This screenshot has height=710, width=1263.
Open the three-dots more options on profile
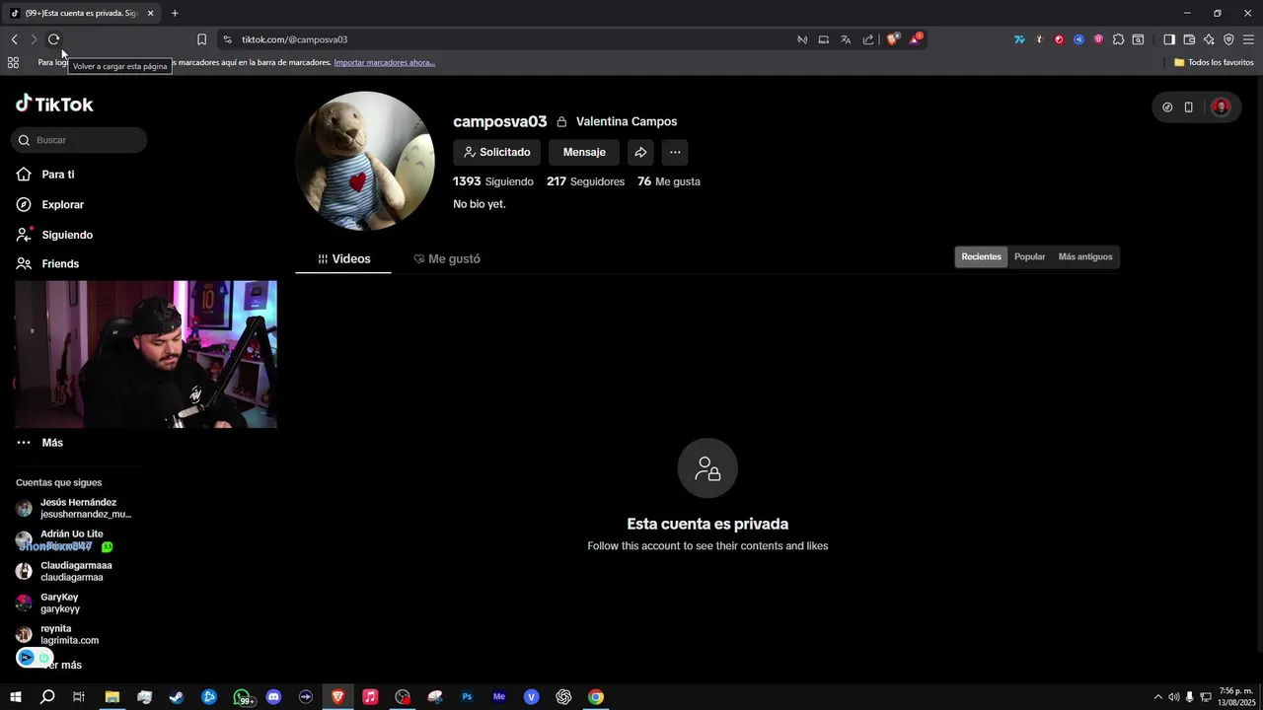click(x=675, y=152)
